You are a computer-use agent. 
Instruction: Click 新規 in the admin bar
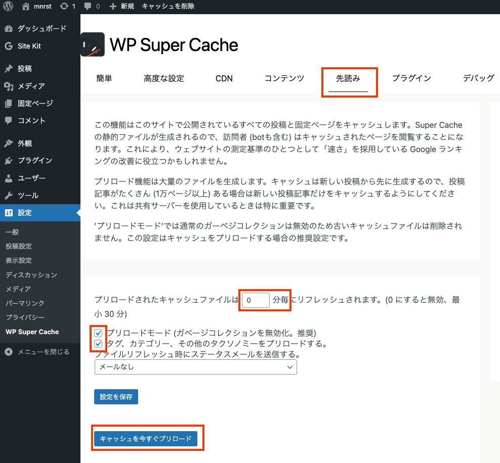click(128, 7)
